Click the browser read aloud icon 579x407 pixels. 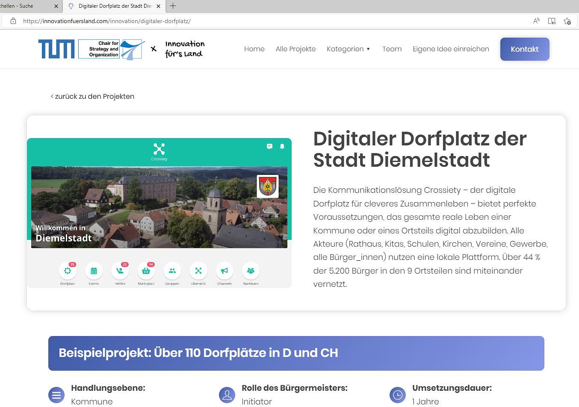536,21
